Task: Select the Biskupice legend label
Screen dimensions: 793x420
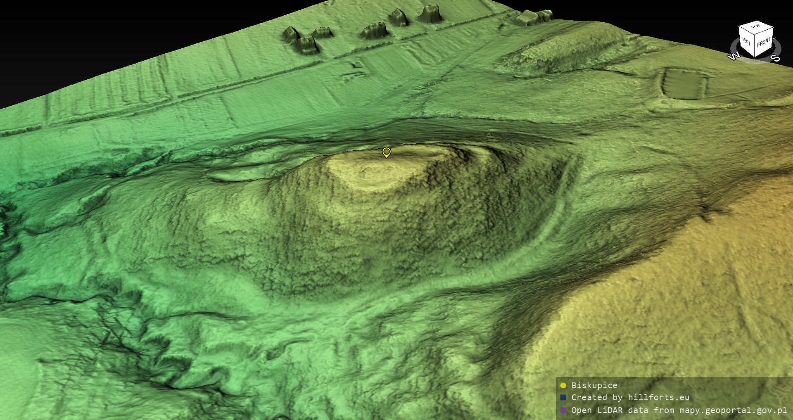Action: (x=594, y=386)
